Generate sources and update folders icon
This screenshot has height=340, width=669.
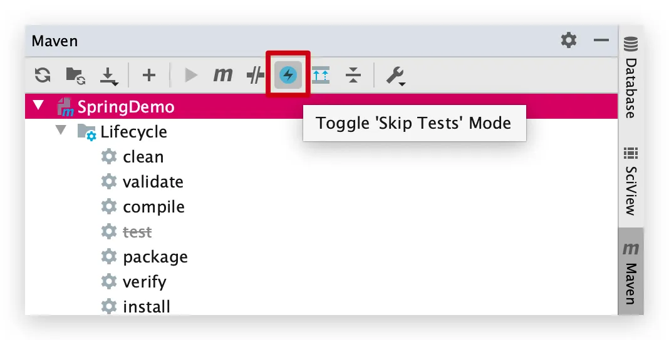(x=76, y=76)
